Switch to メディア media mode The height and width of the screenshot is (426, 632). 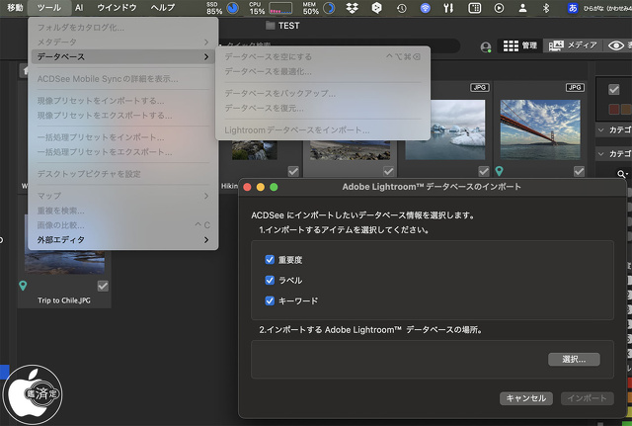pyautogui.click(x=573, y=45)
